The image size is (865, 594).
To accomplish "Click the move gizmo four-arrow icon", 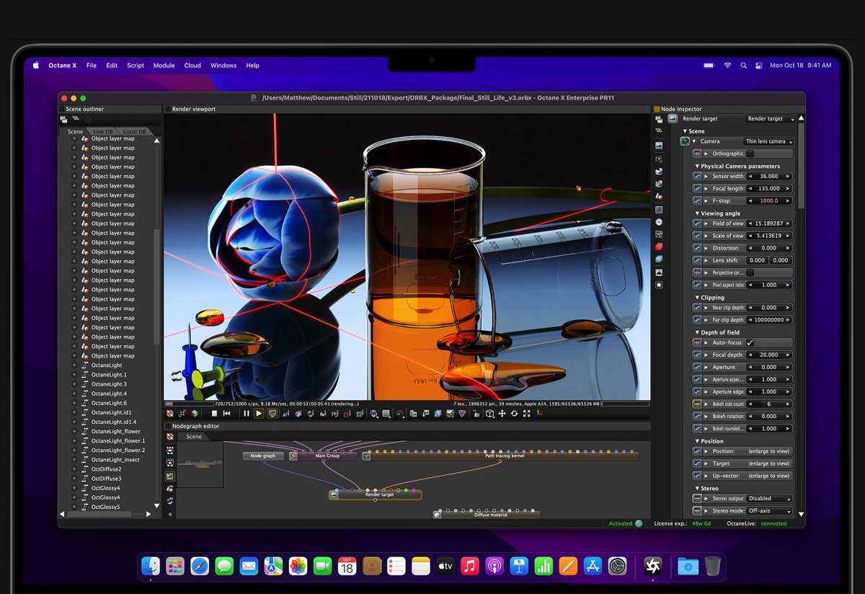I will click(x=502, y=414).
